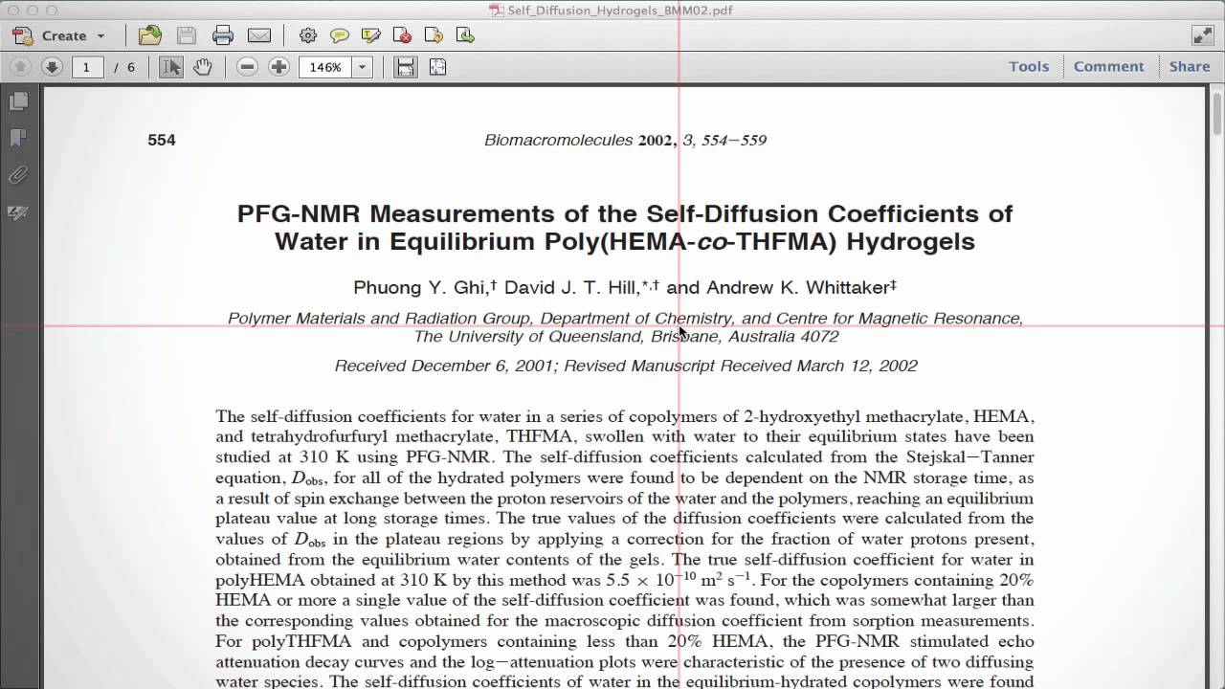The image size is (1225, 689).
Task: Click page number 554 in the header
Action: (x=162, y=140)
